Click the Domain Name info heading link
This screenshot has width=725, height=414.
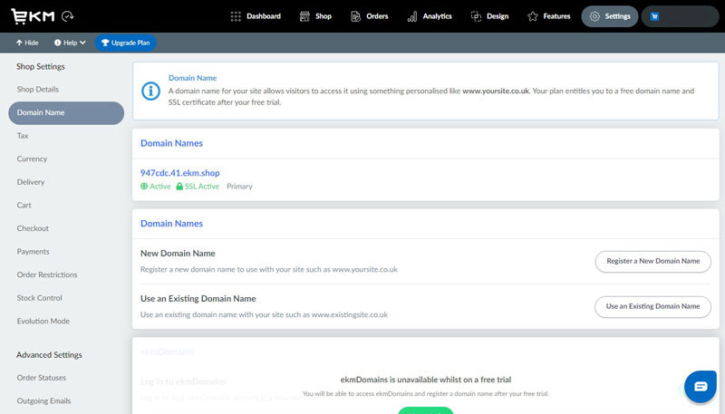click(x=192, y=78)
